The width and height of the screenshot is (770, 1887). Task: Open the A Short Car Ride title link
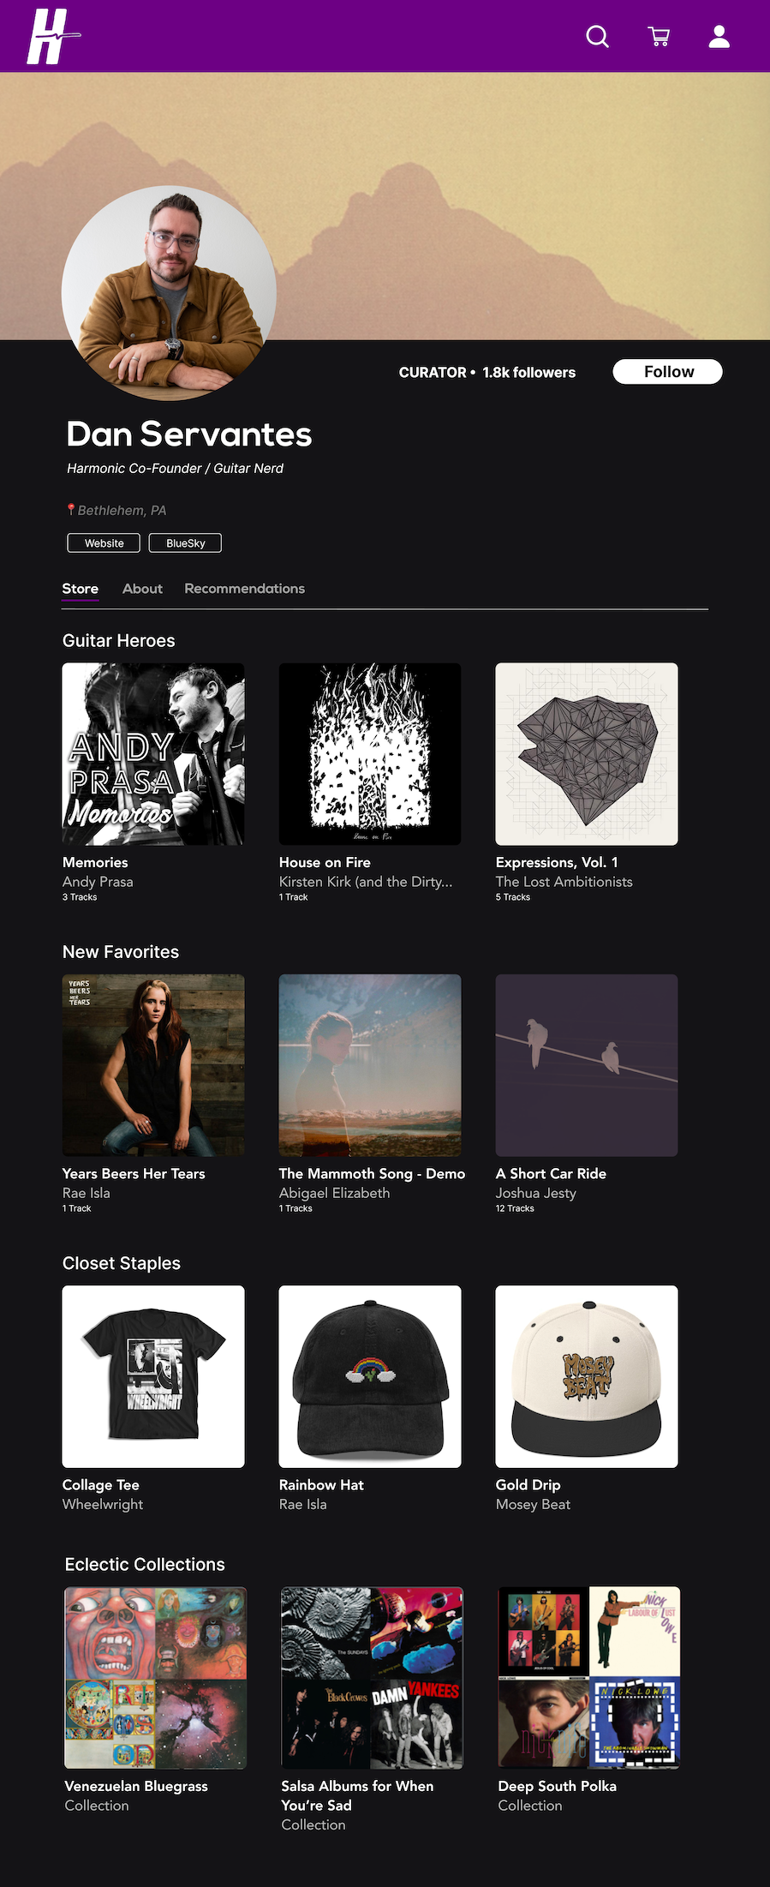coord(551,1174)
